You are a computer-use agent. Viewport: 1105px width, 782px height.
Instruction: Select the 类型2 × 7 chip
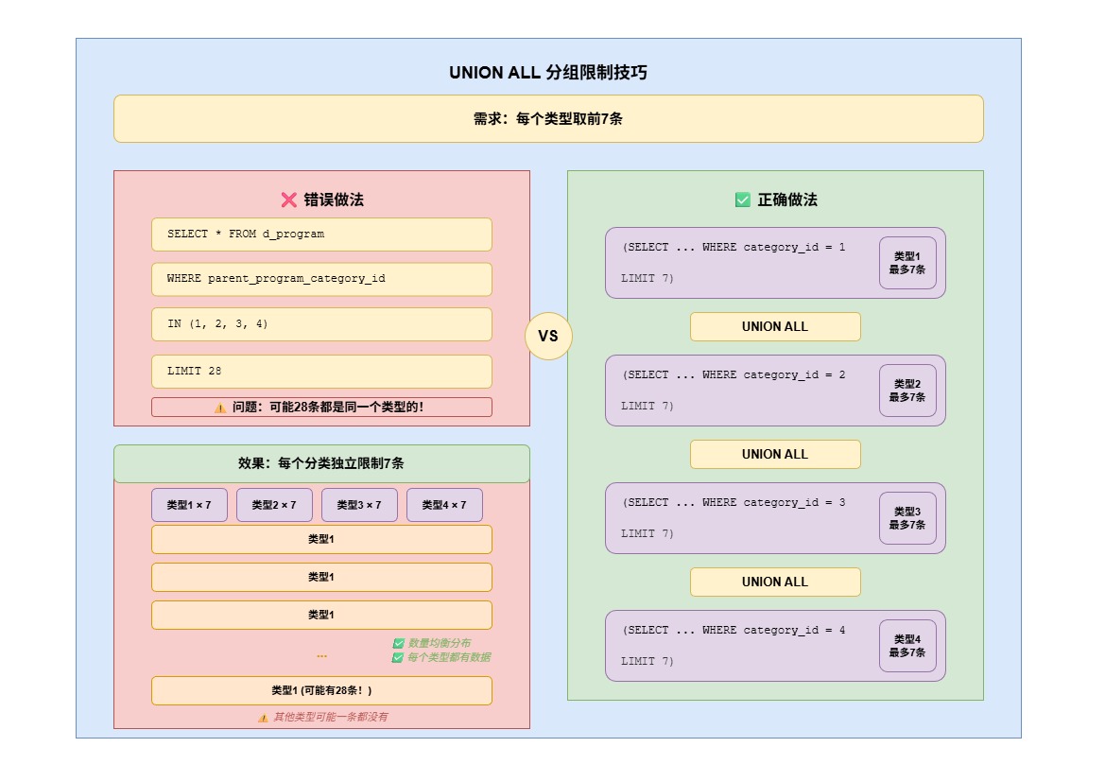click(x=274, y=505)
